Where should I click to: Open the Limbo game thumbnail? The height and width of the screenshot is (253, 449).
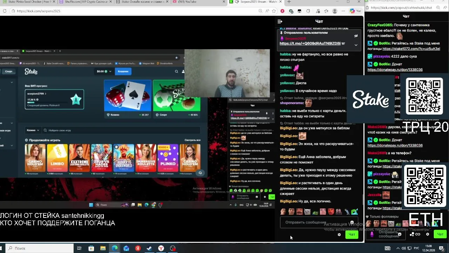57,158
